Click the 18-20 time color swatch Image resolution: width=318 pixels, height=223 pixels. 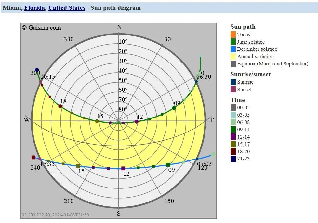233,151
